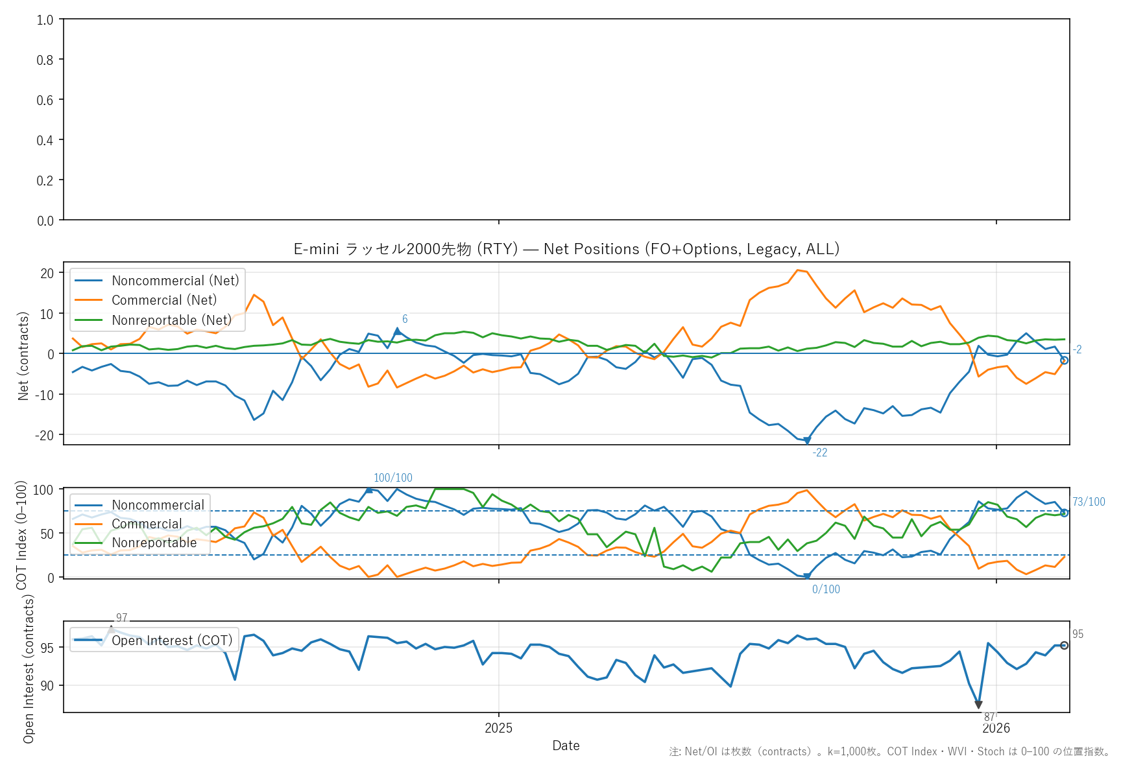Click the 2025 x-axis tick label
The image size is (1121, 765).
(x=498, y=728)
